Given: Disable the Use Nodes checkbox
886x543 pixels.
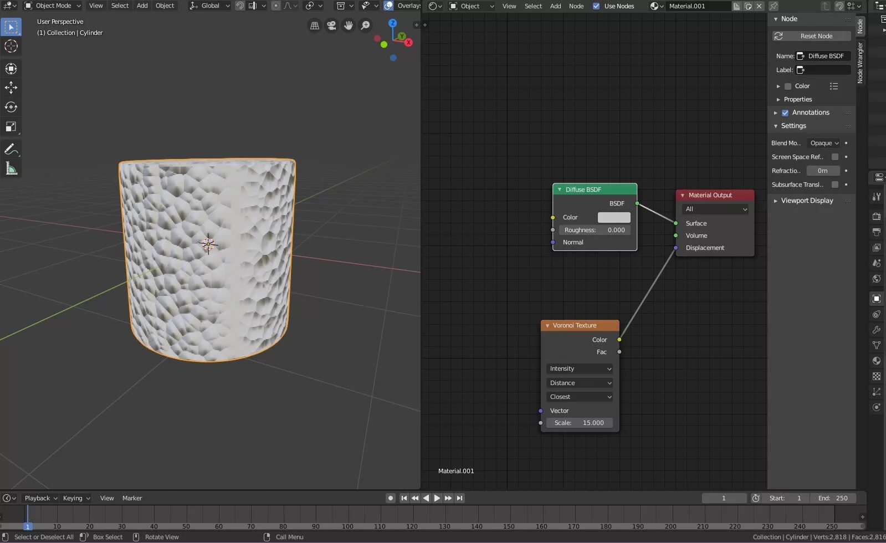Looking at the screenshot, I should point(596,6).
